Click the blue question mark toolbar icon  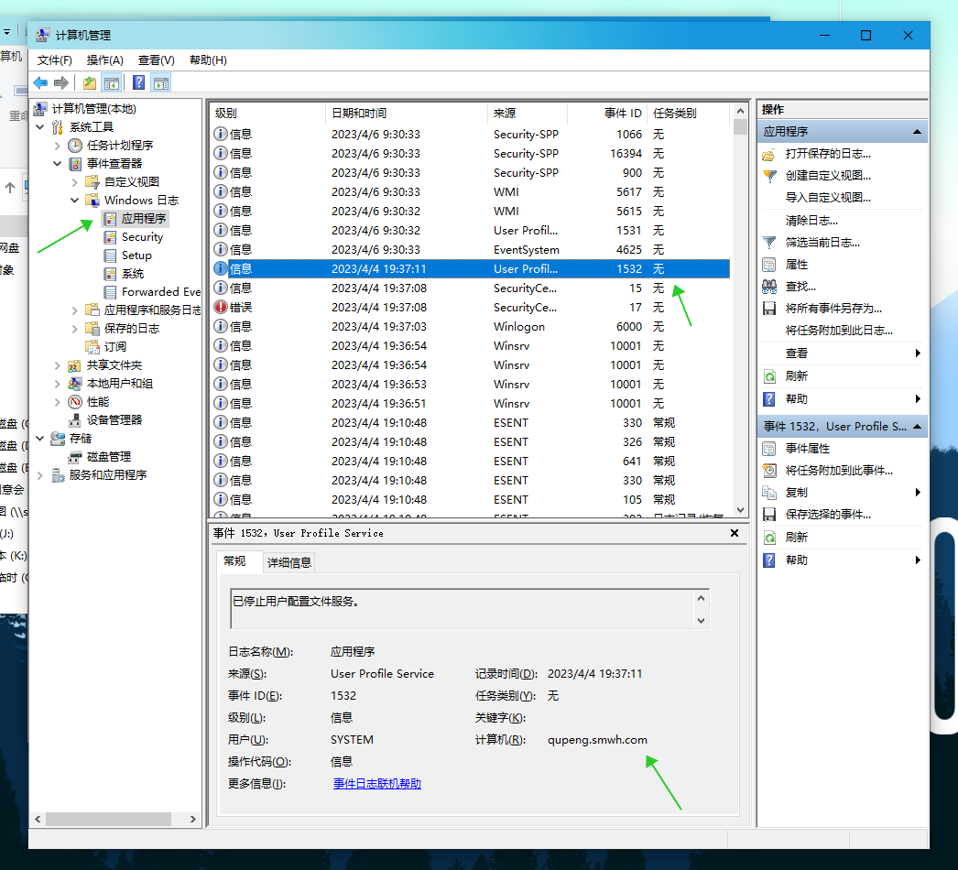[x=138, y=83]
